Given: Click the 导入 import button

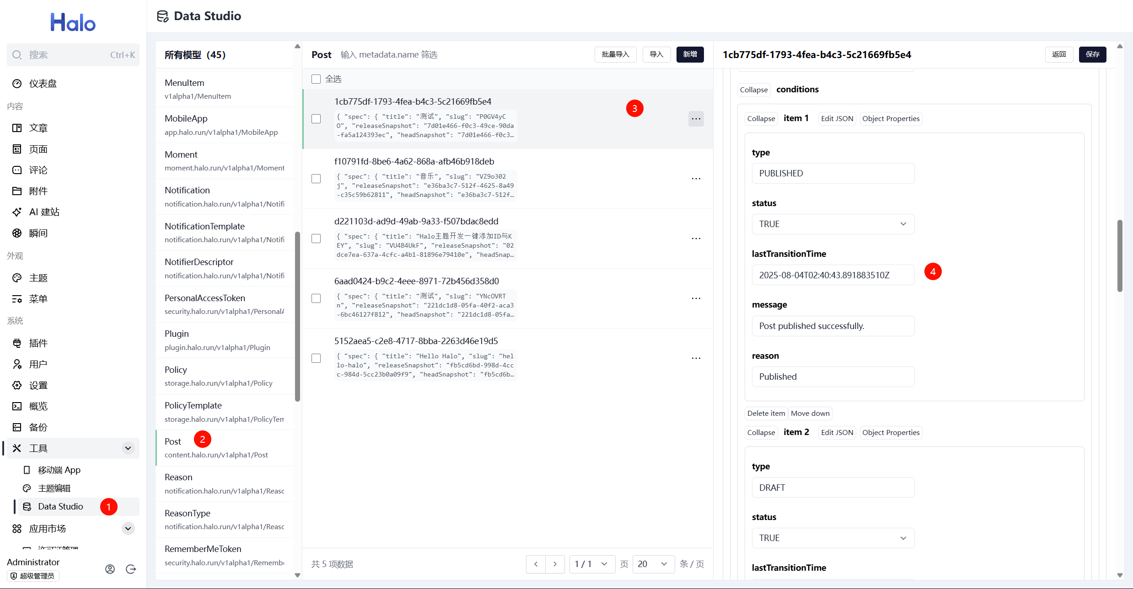Looking at the screenshot, I should point(656,54).
